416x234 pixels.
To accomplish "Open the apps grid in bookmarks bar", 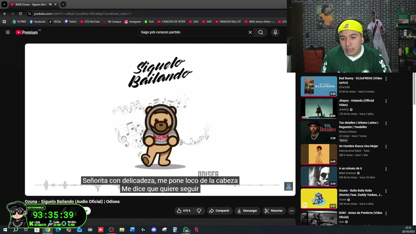I will pos(4,22).
